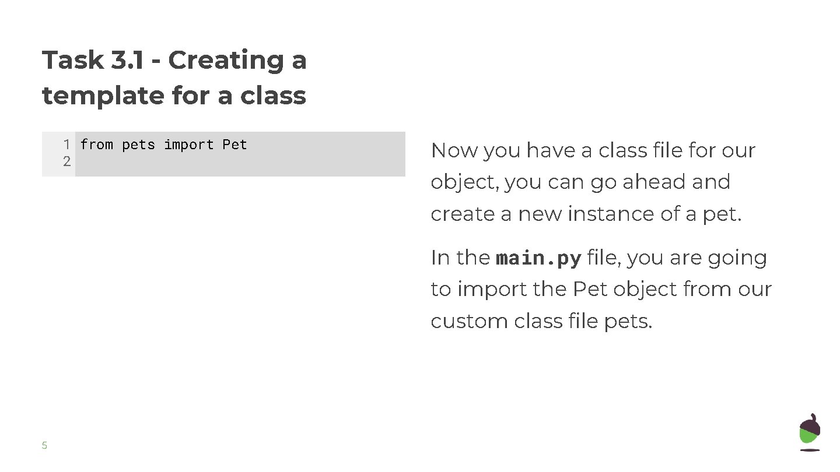Click "to import the Pet object" line
Image resolution: width=840 pixels, height=472 pixels.
click(x=601, y=289)
